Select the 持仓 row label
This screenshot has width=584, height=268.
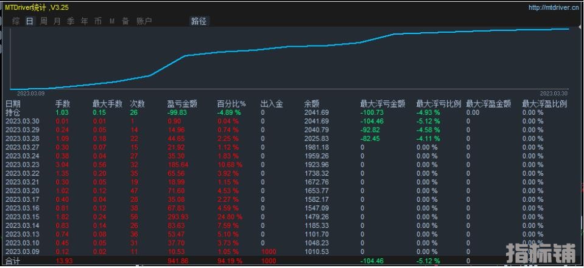coord(13,112)
